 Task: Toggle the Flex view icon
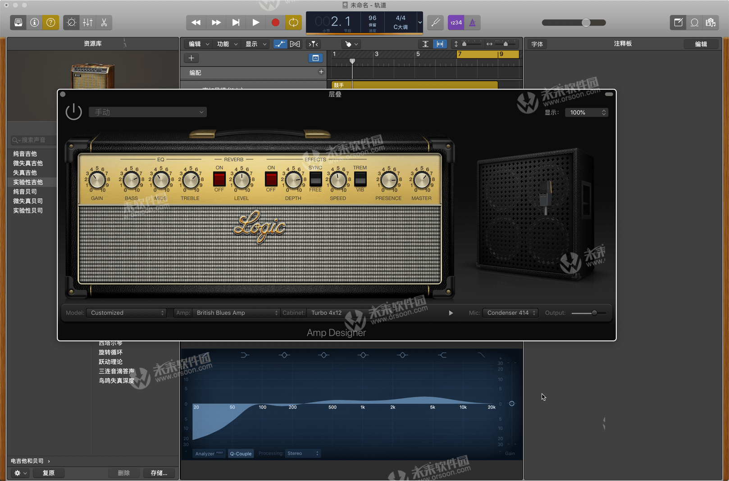coord(295,44)
